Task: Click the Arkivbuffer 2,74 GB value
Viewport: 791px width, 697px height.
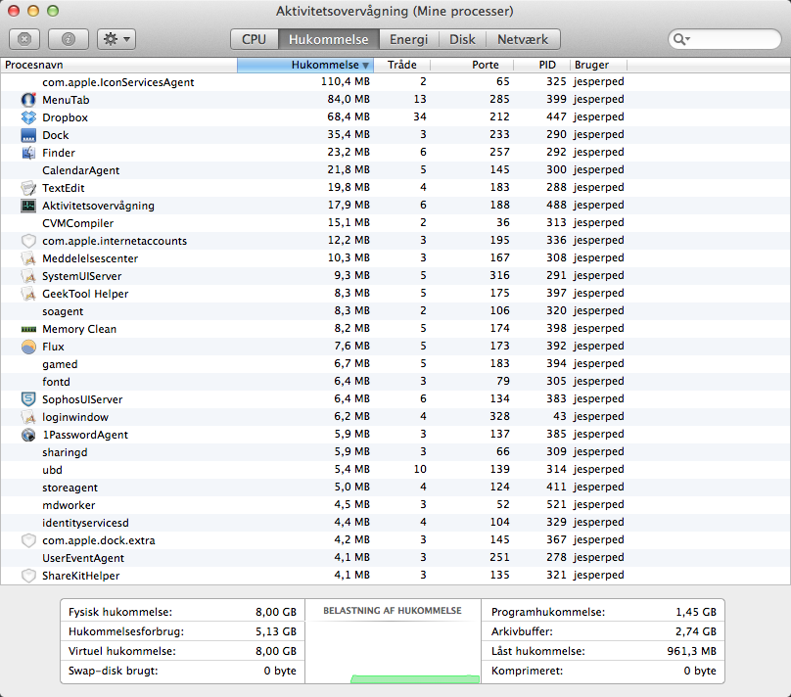Action: coord(696,631)
